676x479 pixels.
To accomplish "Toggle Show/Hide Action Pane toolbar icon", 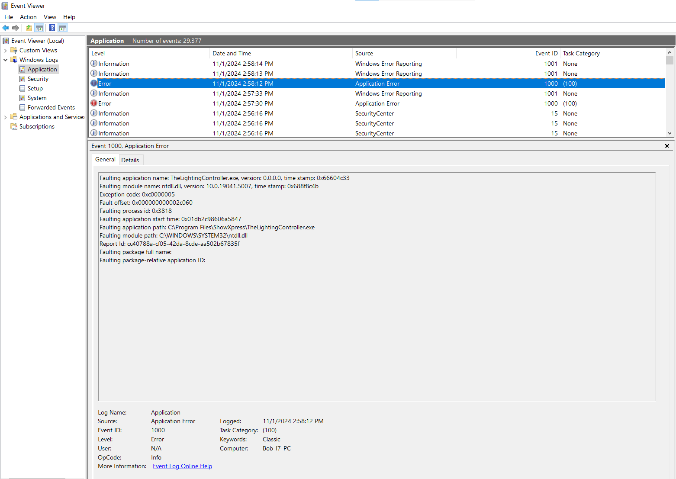I will [x=63, y=28].
